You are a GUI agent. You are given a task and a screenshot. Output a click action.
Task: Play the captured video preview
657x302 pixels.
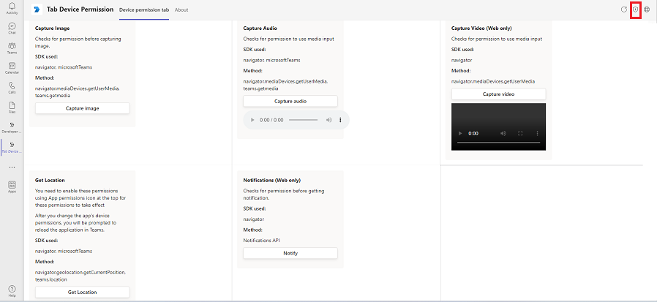coord(460,133)
